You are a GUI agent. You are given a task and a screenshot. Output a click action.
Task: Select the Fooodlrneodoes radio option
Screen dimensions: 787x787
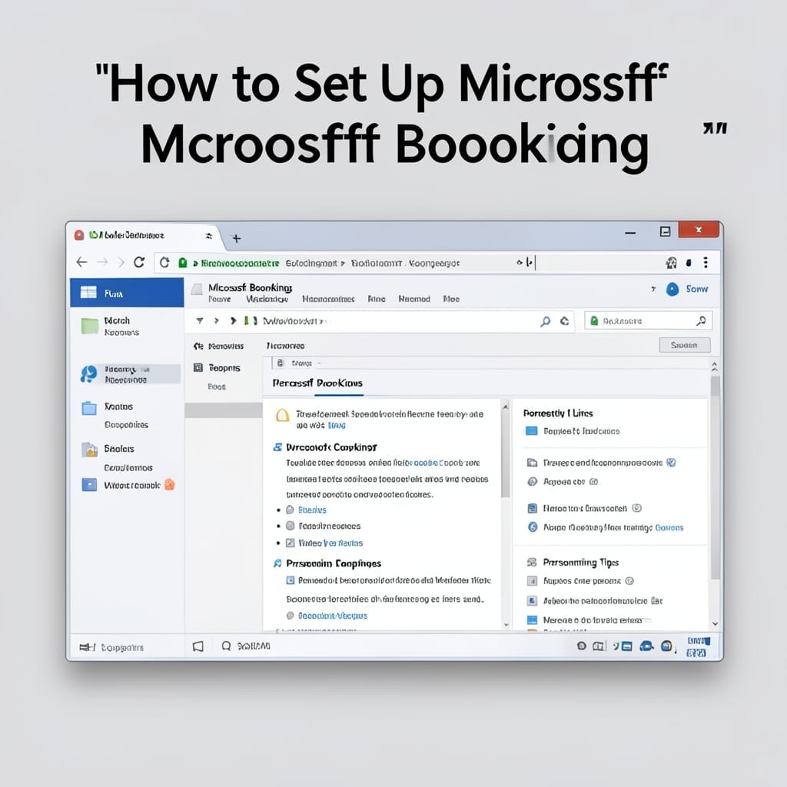pyautogui.click(x=290, y=526)
